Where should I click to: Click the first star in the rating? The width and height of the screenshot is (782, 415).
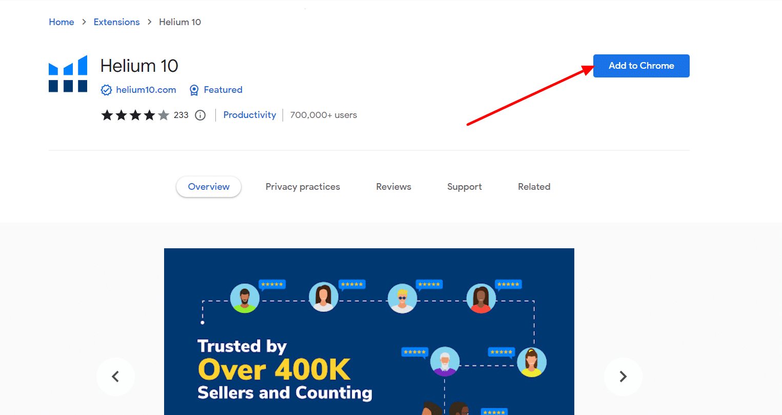(x=107, y=115)
